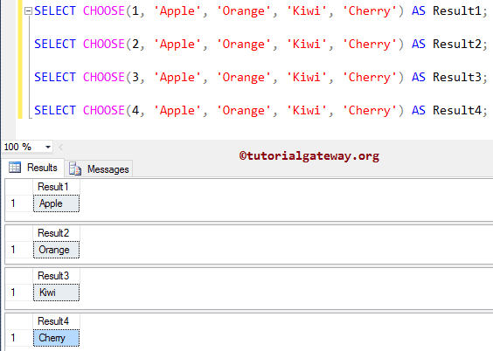Click the Messages tab document icon

(75, 169)
